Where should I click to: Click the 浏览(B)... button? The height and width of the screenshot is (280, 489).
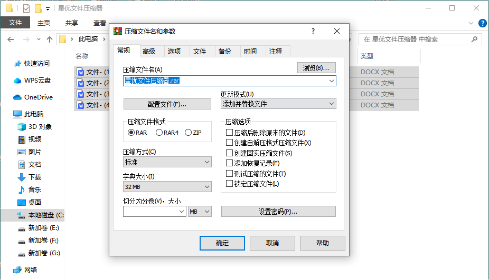point(316,68)
